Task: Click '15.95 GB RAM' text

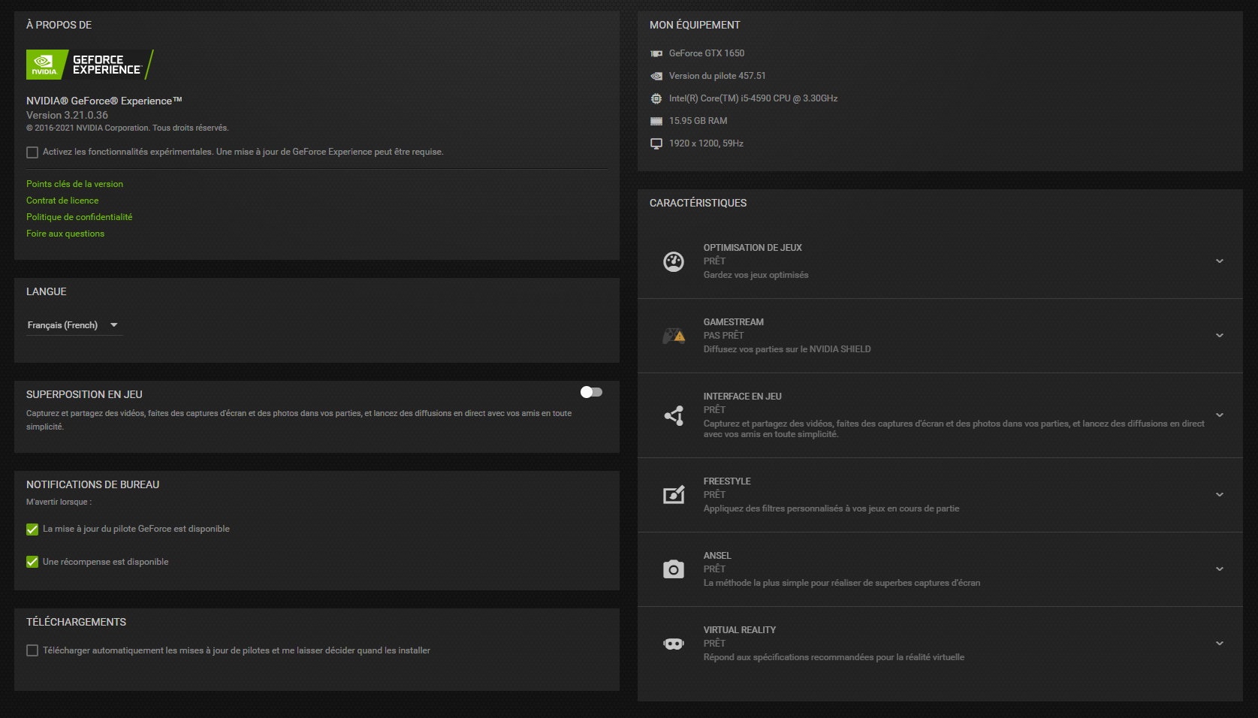Action: [698, 121]
